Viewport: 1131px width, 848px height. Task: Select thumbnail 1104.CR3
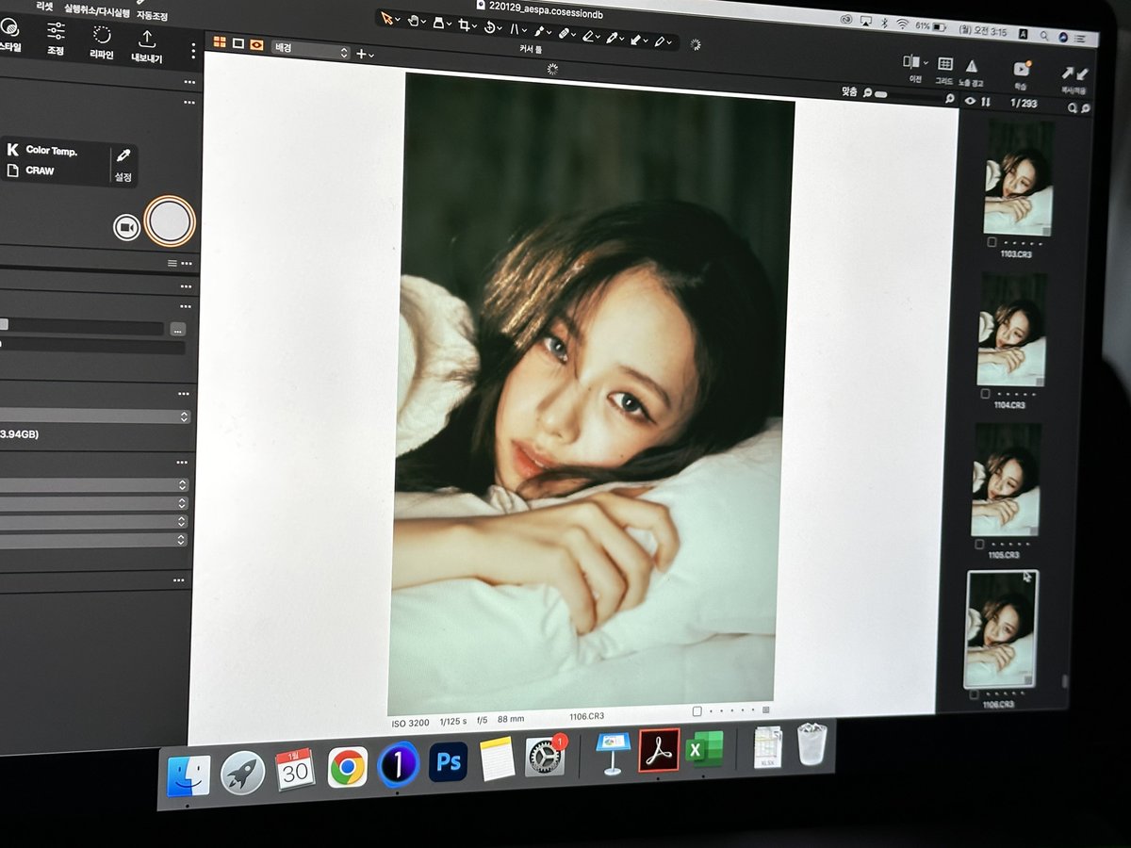[x=1012, y=329]
